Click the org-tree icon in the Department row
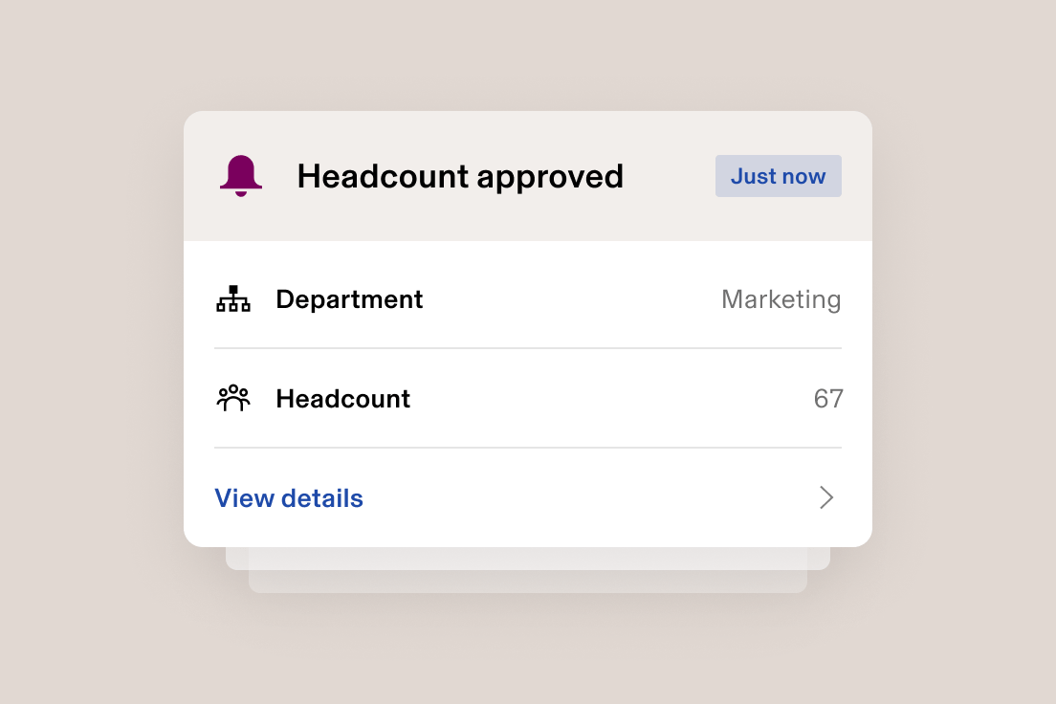The image size is (1056, 704). tap(233, 298)
